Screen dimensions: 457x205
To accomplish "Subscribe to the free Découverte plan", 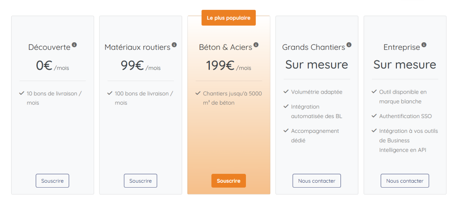I will (x=53, y=181).
